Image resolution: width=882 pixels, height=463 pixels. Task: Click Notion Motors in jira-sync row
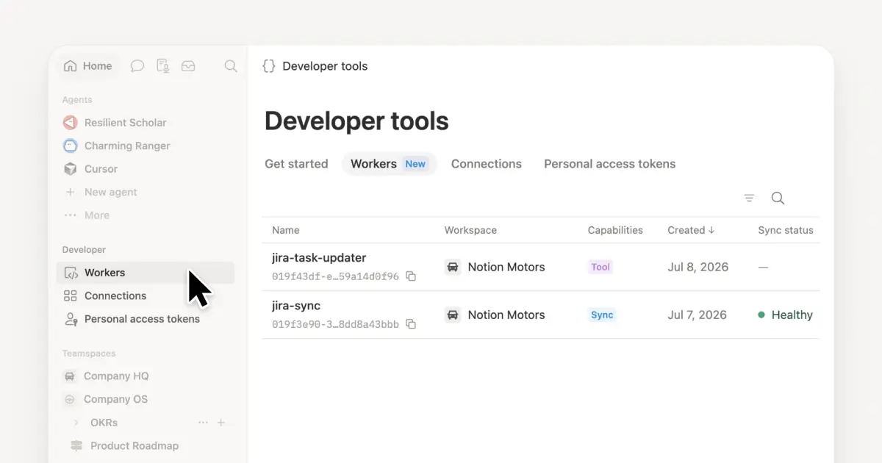click(x=506, y=315)
